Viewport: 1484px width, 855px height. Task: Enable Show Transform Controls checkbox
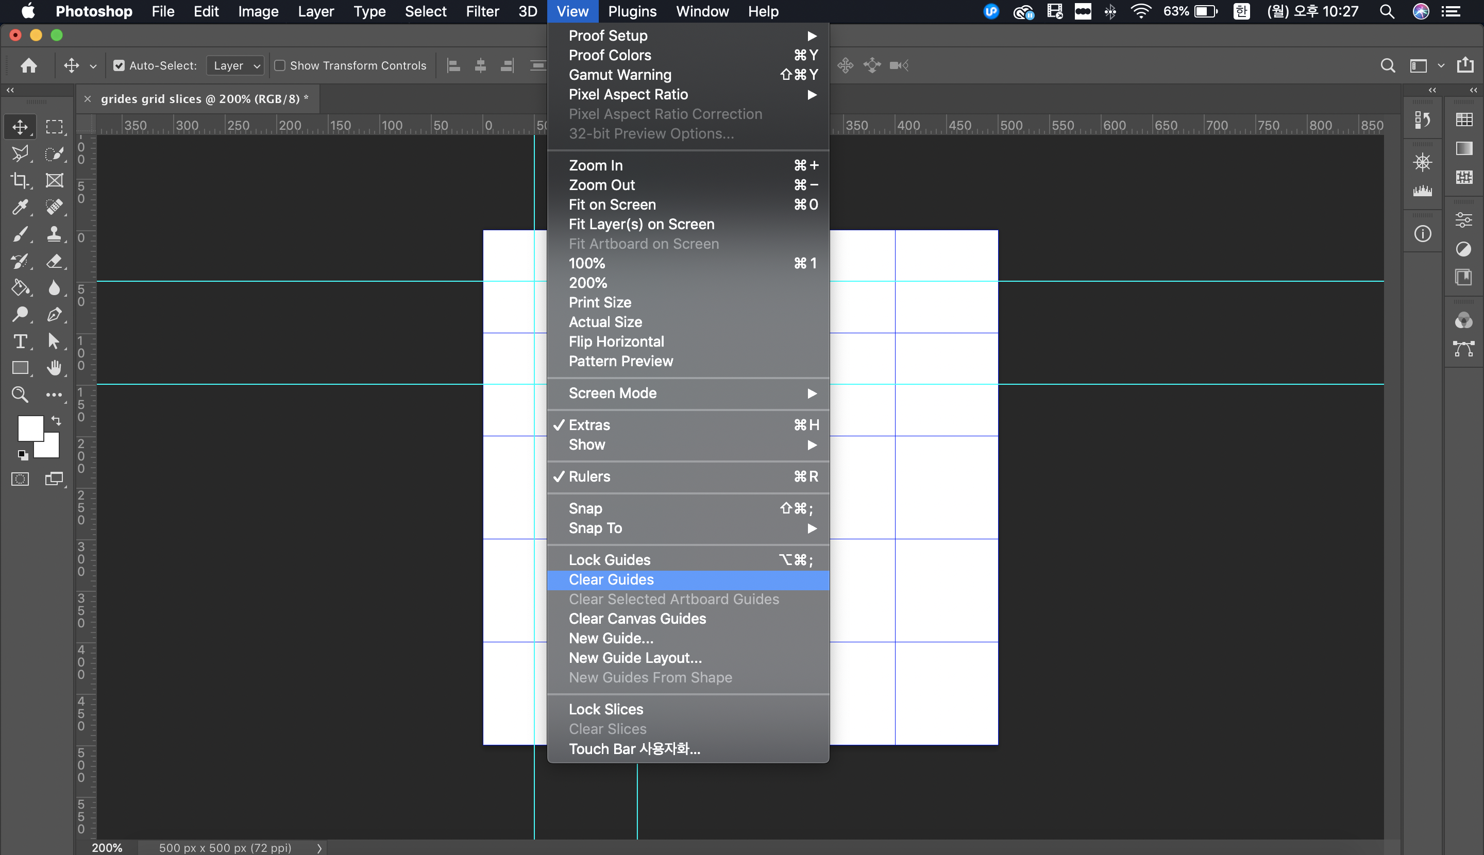click(280, 65)
